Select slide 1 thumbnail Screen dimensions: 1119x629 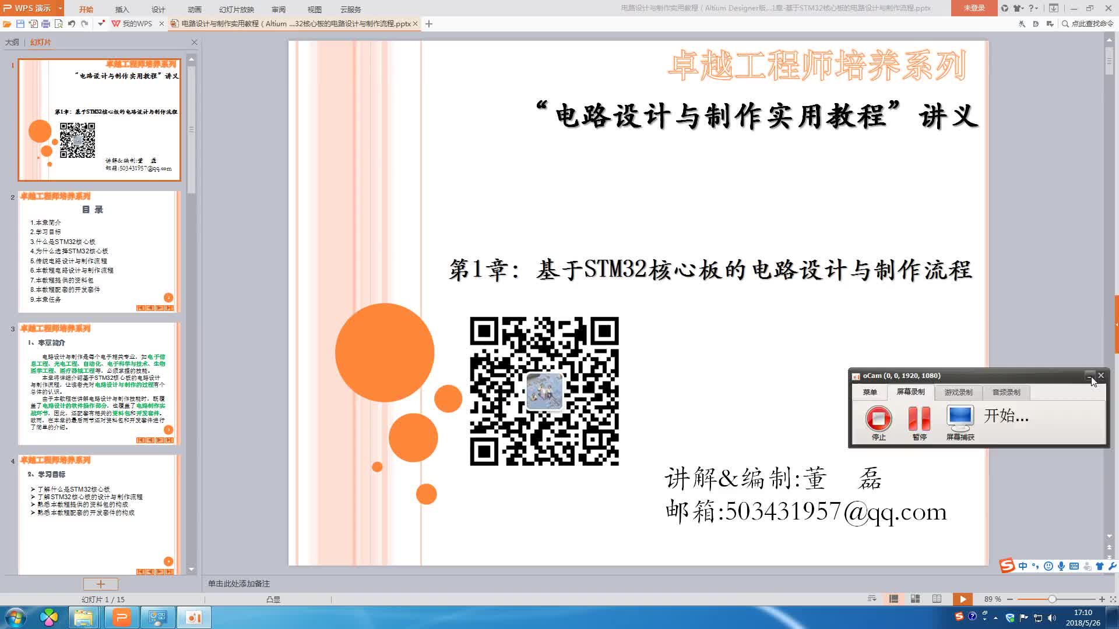[x=100, y=119]
